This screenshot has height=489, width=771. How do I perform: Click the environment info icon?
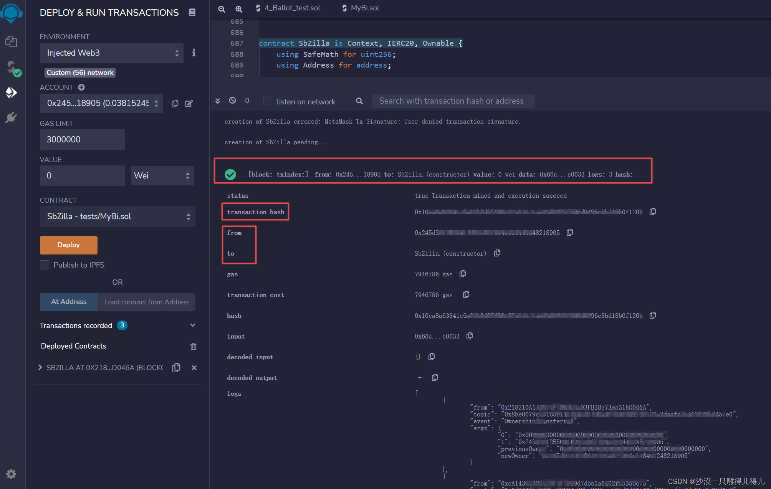pyautogui.click(x=194, y=53)
